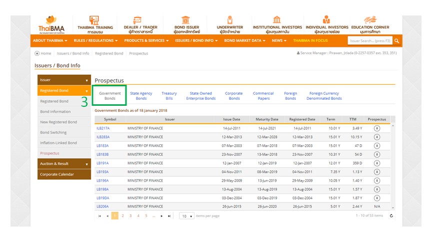Open Inflation-Linked Bond sidebar link
This screenshot has height=245, width=429.
coord(58,143)
